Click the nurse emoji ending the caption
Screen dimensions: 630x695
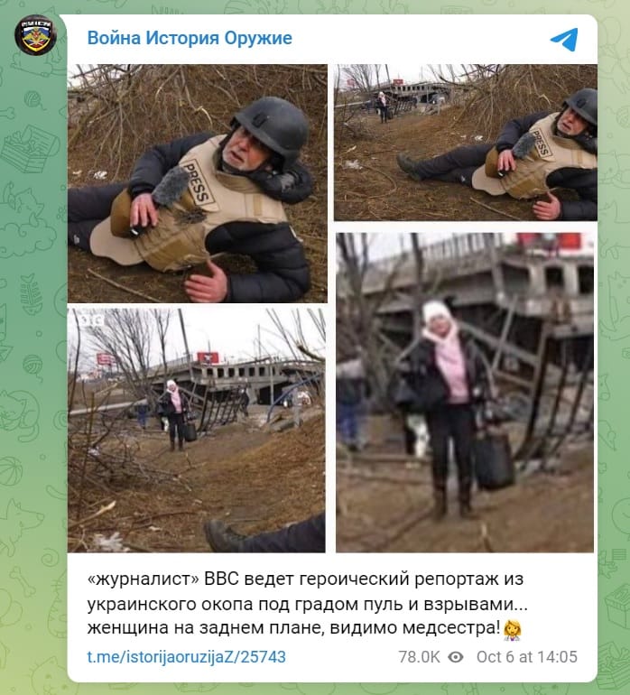[x=512, y=630]
